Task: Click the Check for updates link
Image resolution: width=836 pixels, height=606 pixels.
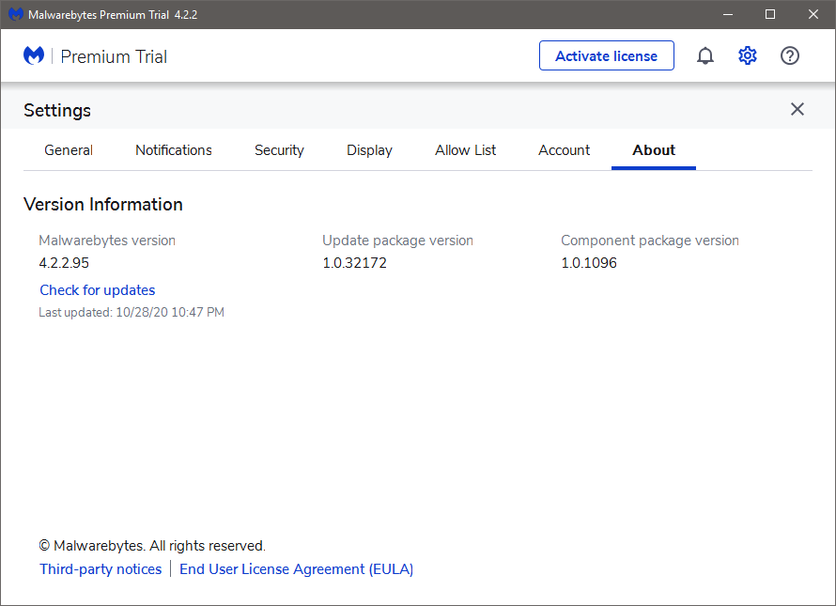Action: (x=97, y=290)
